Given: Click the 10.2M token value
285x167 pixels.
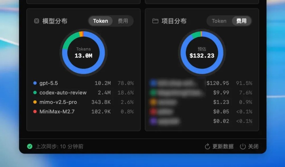Looking at the screenshot, I should click(103, 83).
